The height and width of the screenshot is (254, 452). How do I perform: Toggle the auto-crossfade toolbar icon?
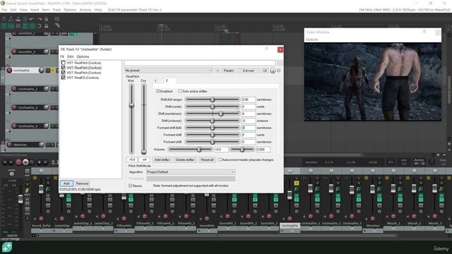coord(4,26)
